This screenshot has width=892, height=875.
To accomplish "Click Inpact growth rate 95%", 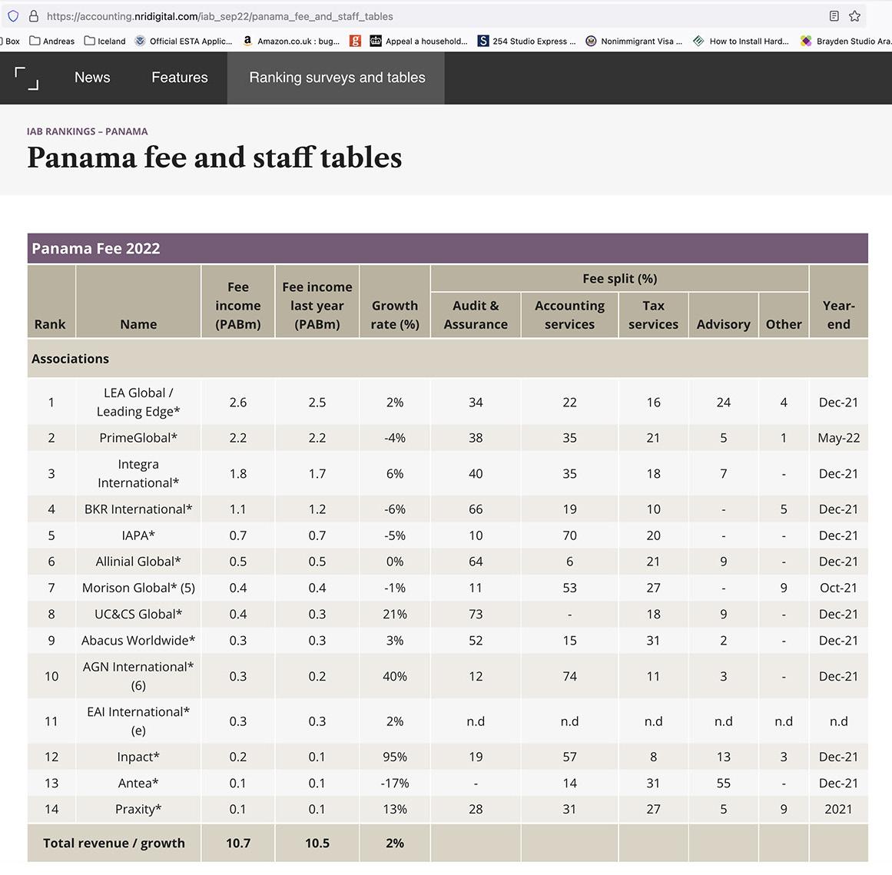I will 395,757.
